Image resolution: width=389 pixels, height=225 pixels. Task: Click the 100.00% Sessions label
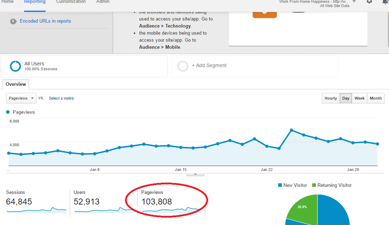[x=41, y=69]
